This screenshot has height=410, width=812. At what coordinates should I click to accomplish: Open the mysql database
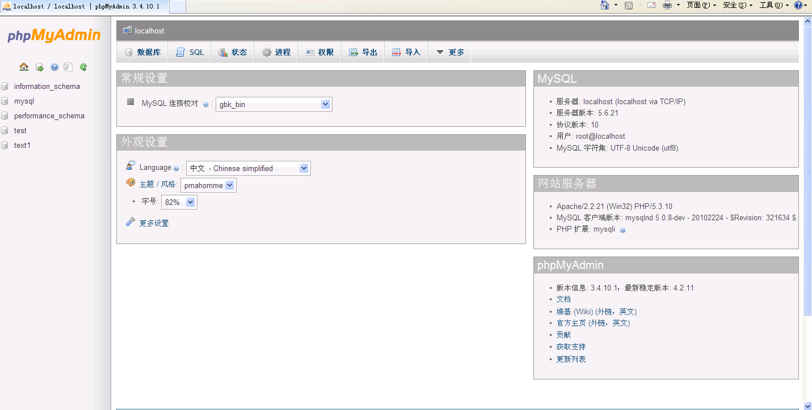[x=24, y=101]
